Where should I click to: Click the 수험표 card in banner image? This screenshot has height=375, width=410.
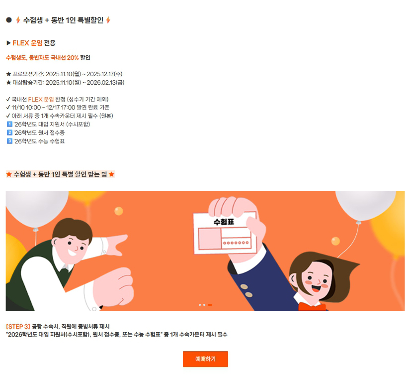click(224, 233)
